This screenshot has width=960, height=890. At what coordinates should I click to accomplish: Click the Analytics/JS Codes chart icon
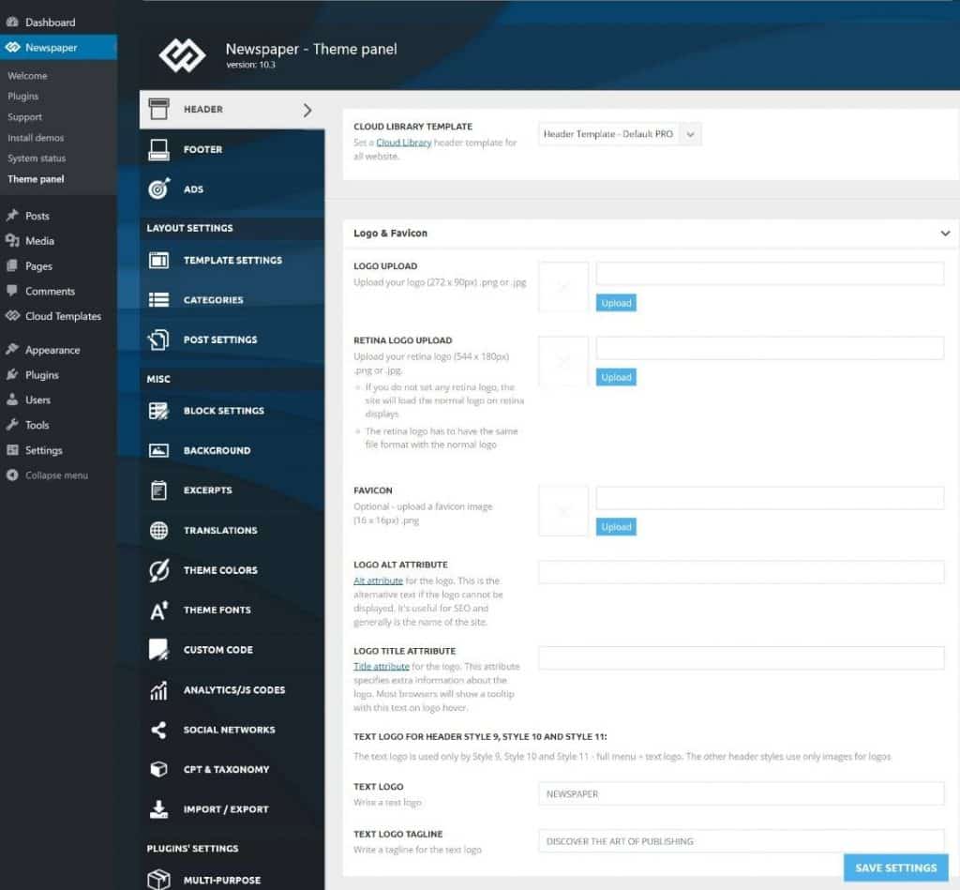click(158, 690)
